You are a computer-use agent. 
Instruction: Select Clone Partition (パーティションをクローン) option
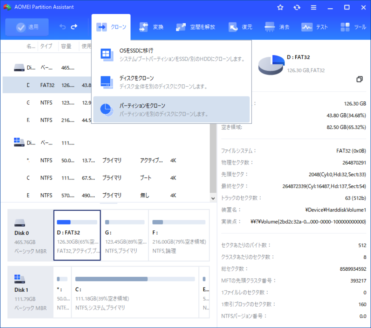point(172,109)
